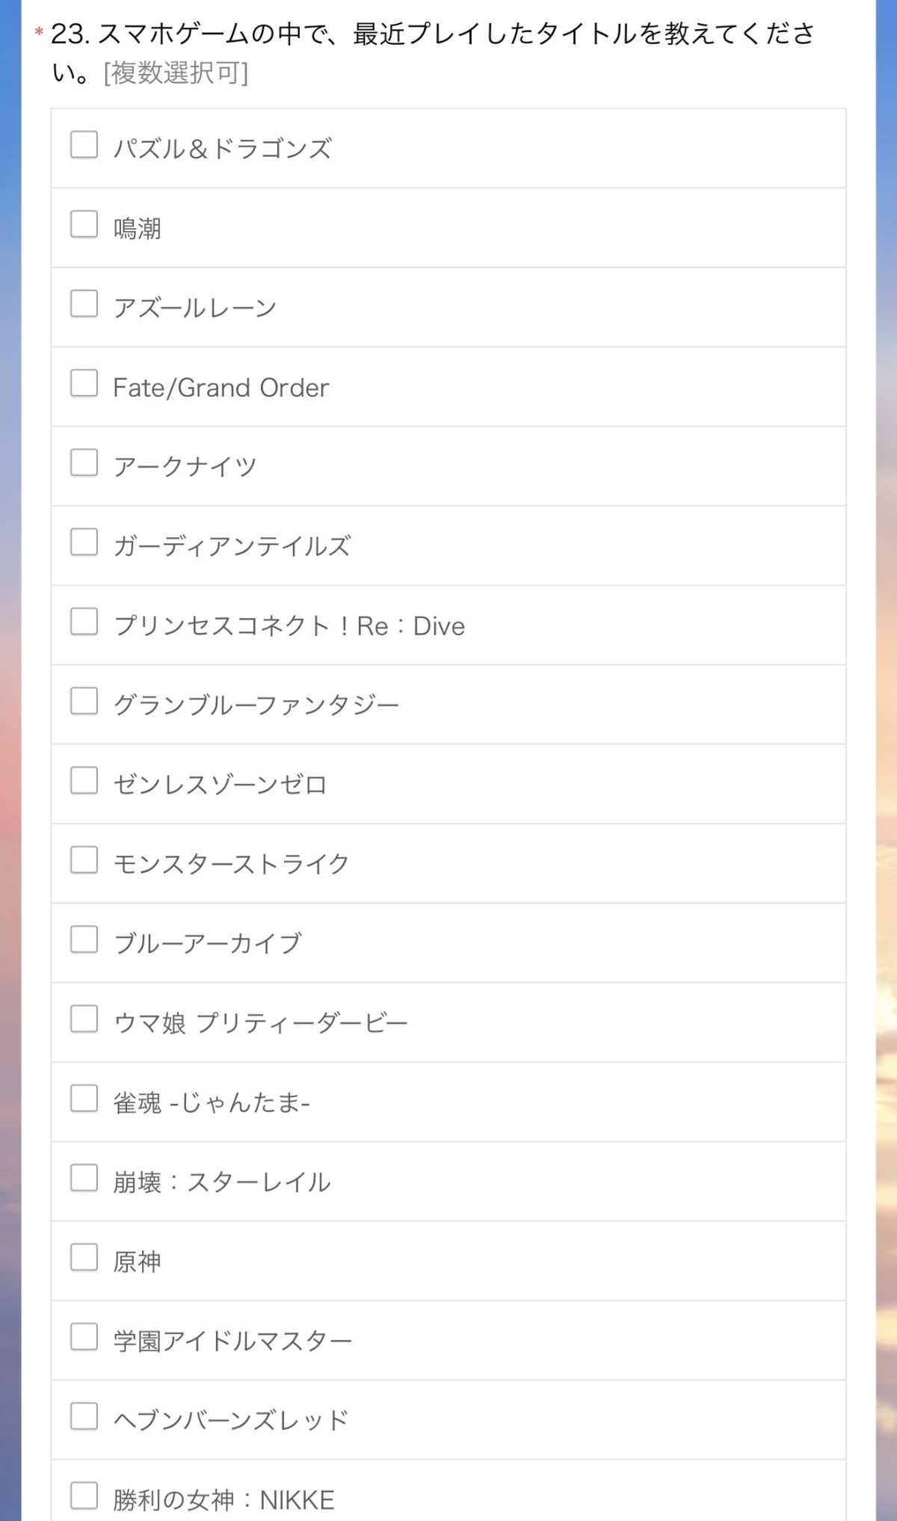Check the アークナイツ option box
Viewport: 897px width, 1521px height.
point(84,463)
